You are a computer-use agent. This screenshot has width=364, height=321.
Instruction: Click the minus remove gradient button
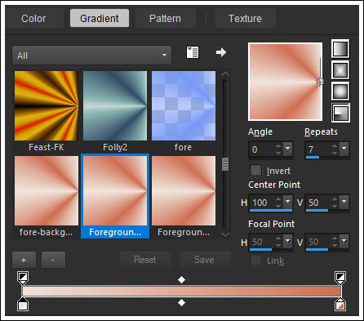[x=53, y=260]
